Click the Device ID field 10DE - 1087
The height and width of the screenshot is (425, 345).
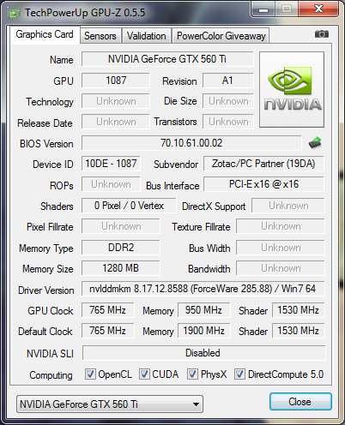click(111, 164)
